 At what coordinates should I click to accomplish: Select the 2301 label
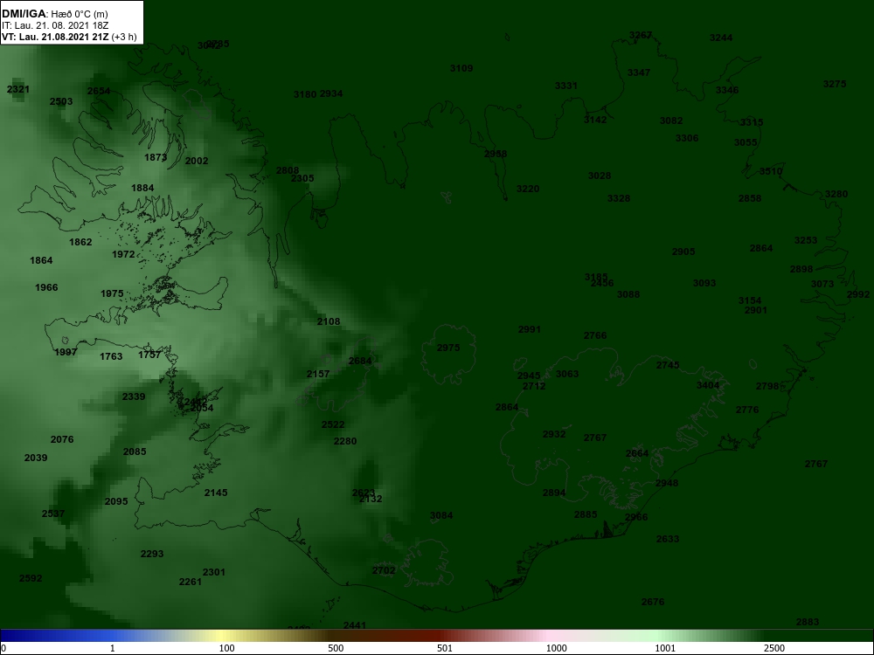pyautogui.click(x=213, y=573)
